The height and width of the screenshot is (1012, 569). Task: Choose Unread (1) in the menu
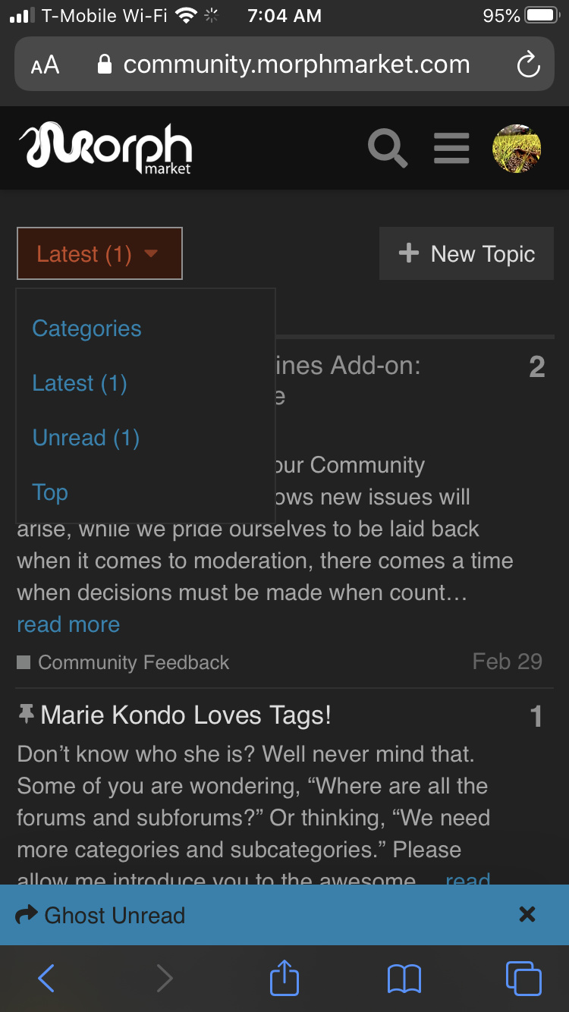click(86, 438)
